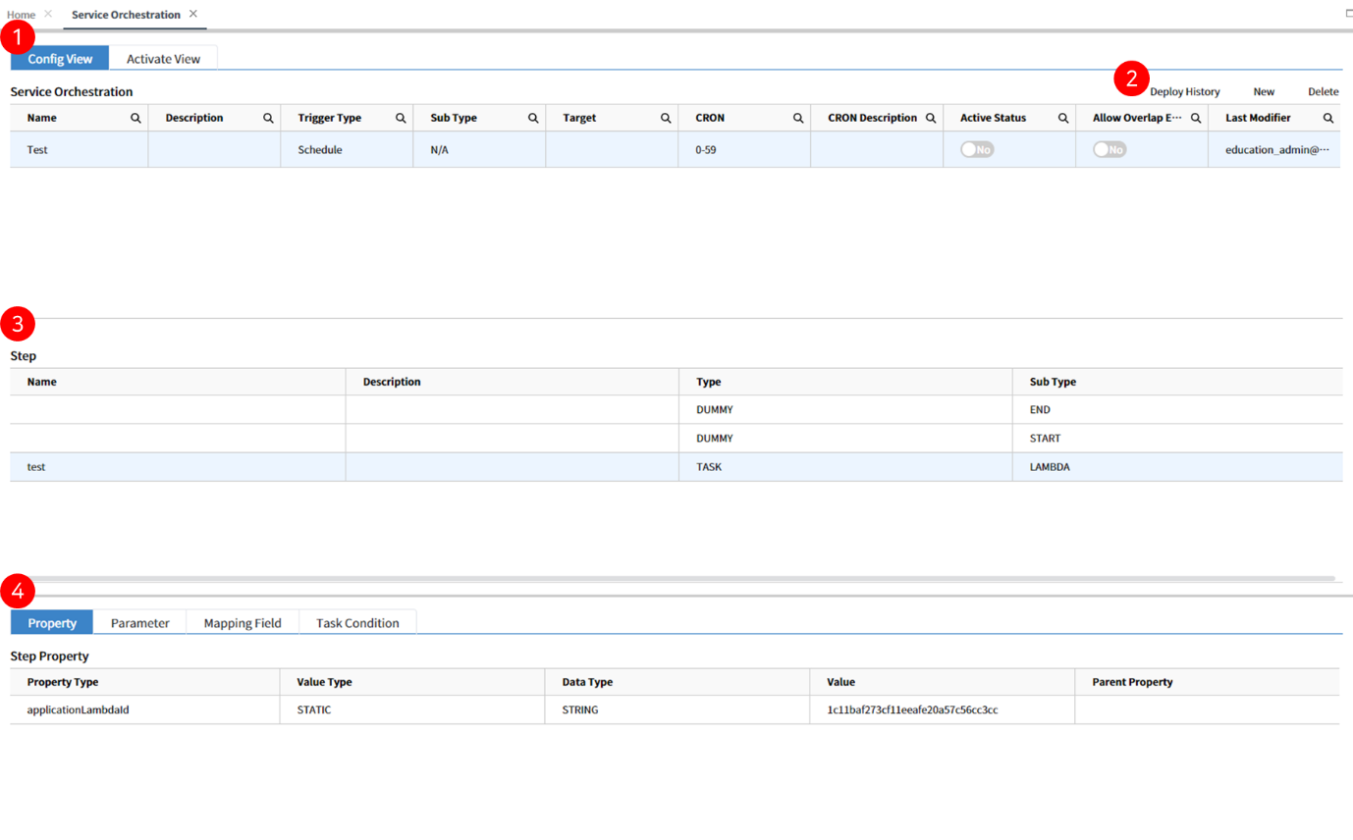Image resolution: width=1353 pixels, height=840 pixels.
Task: Click the Delete button
Action: click(x=1323, y=91)
